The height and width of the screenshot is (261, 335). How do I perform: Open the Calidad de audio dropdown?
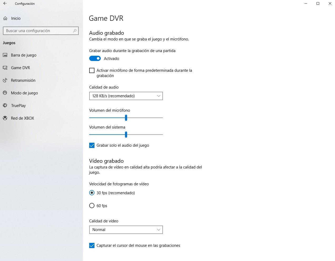click(x=126, y=96)
